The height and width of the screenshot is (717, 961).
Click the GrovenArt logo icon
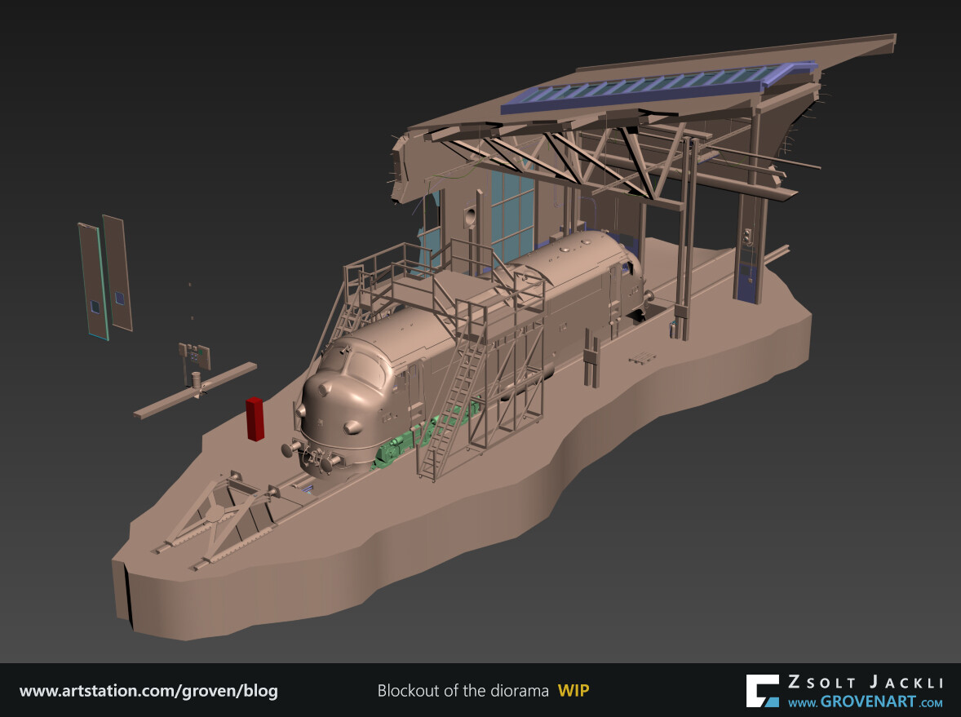[763, 691]
